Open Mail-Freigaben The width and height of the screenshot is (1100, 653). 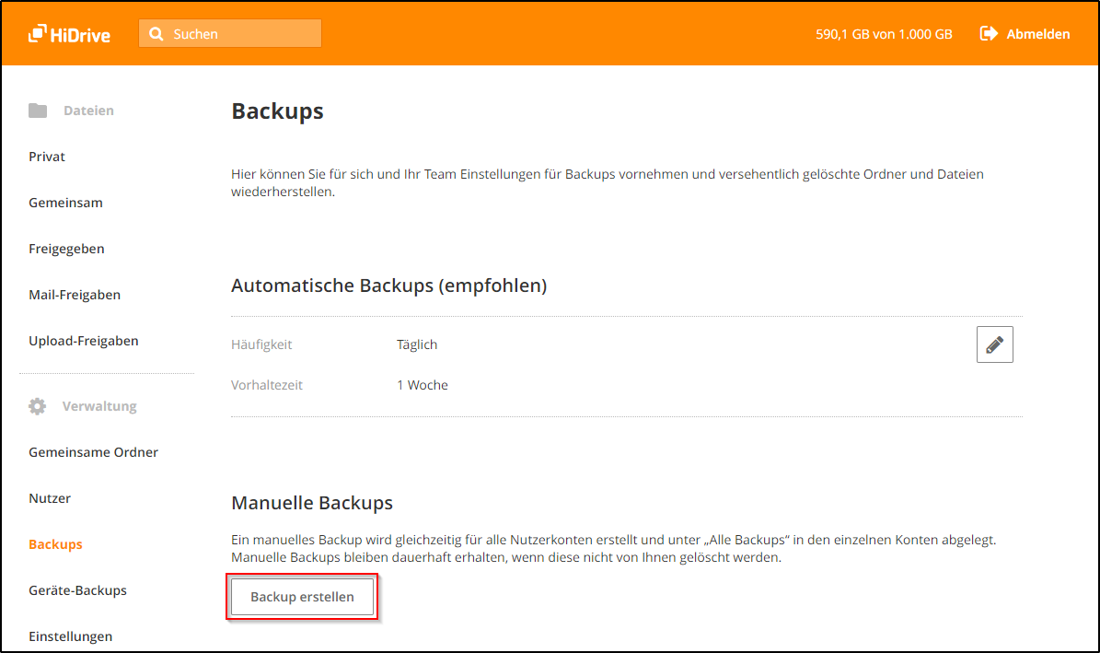tap(75, 295)
